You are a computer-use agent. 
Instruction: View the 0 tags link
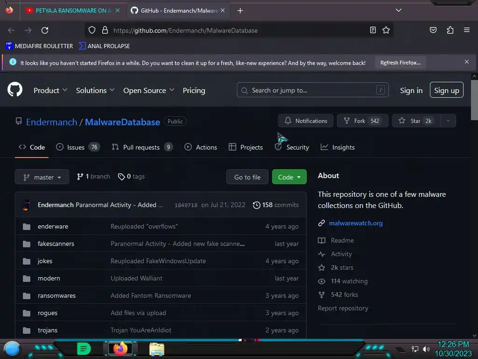pyautogui.click(x=131, y=177)
